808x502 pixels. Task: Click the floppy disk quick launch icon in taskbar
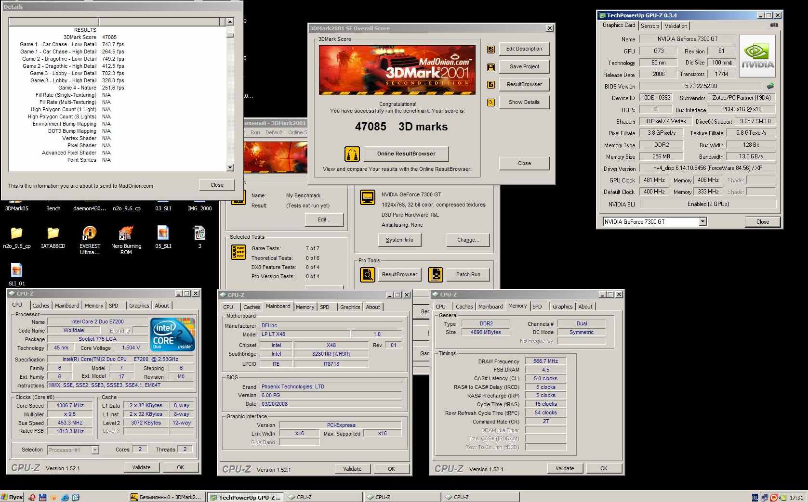pyautogui.click(x=42, y=497)
